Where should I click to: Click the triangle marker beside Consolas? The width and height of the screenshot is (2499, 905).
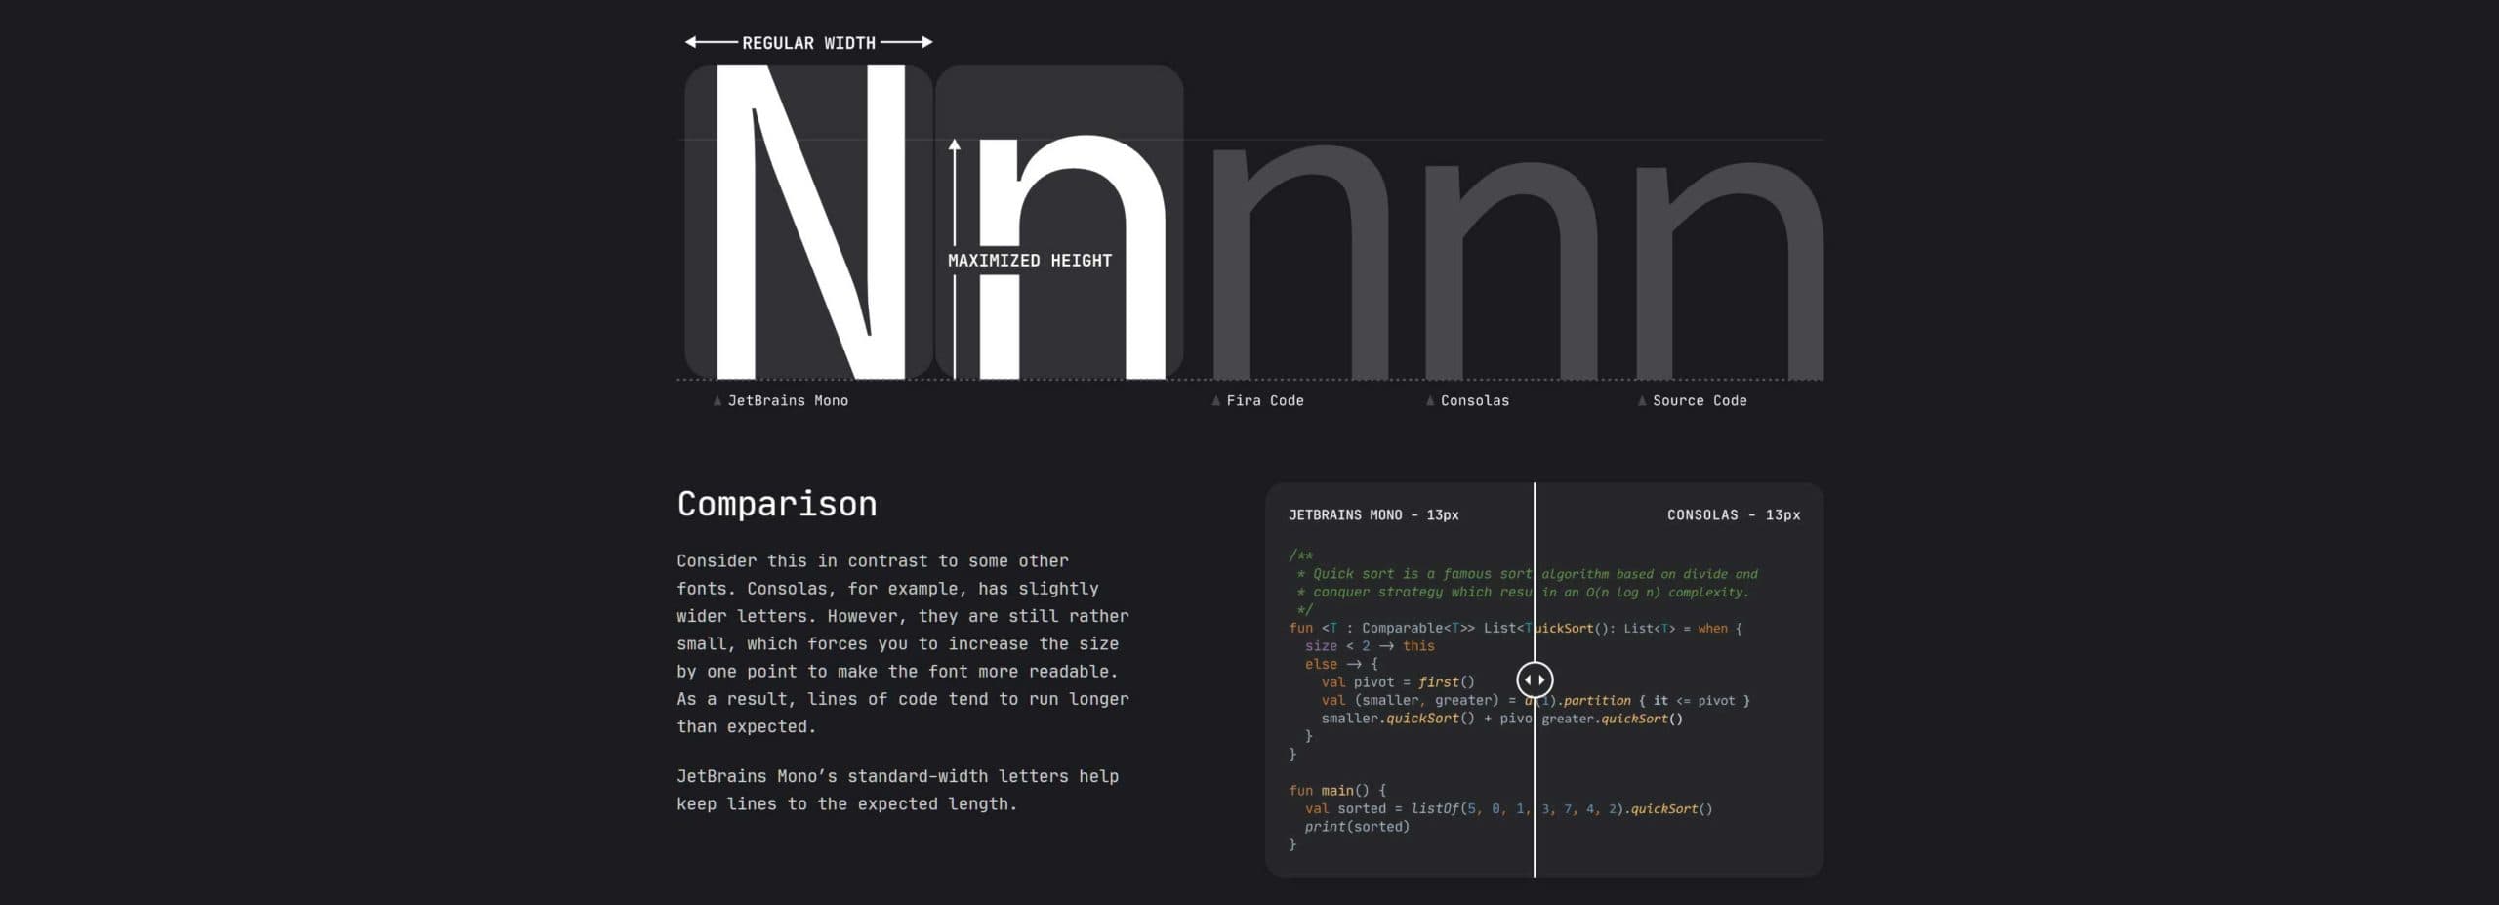pyautogui.click(x=1430, y=401)
